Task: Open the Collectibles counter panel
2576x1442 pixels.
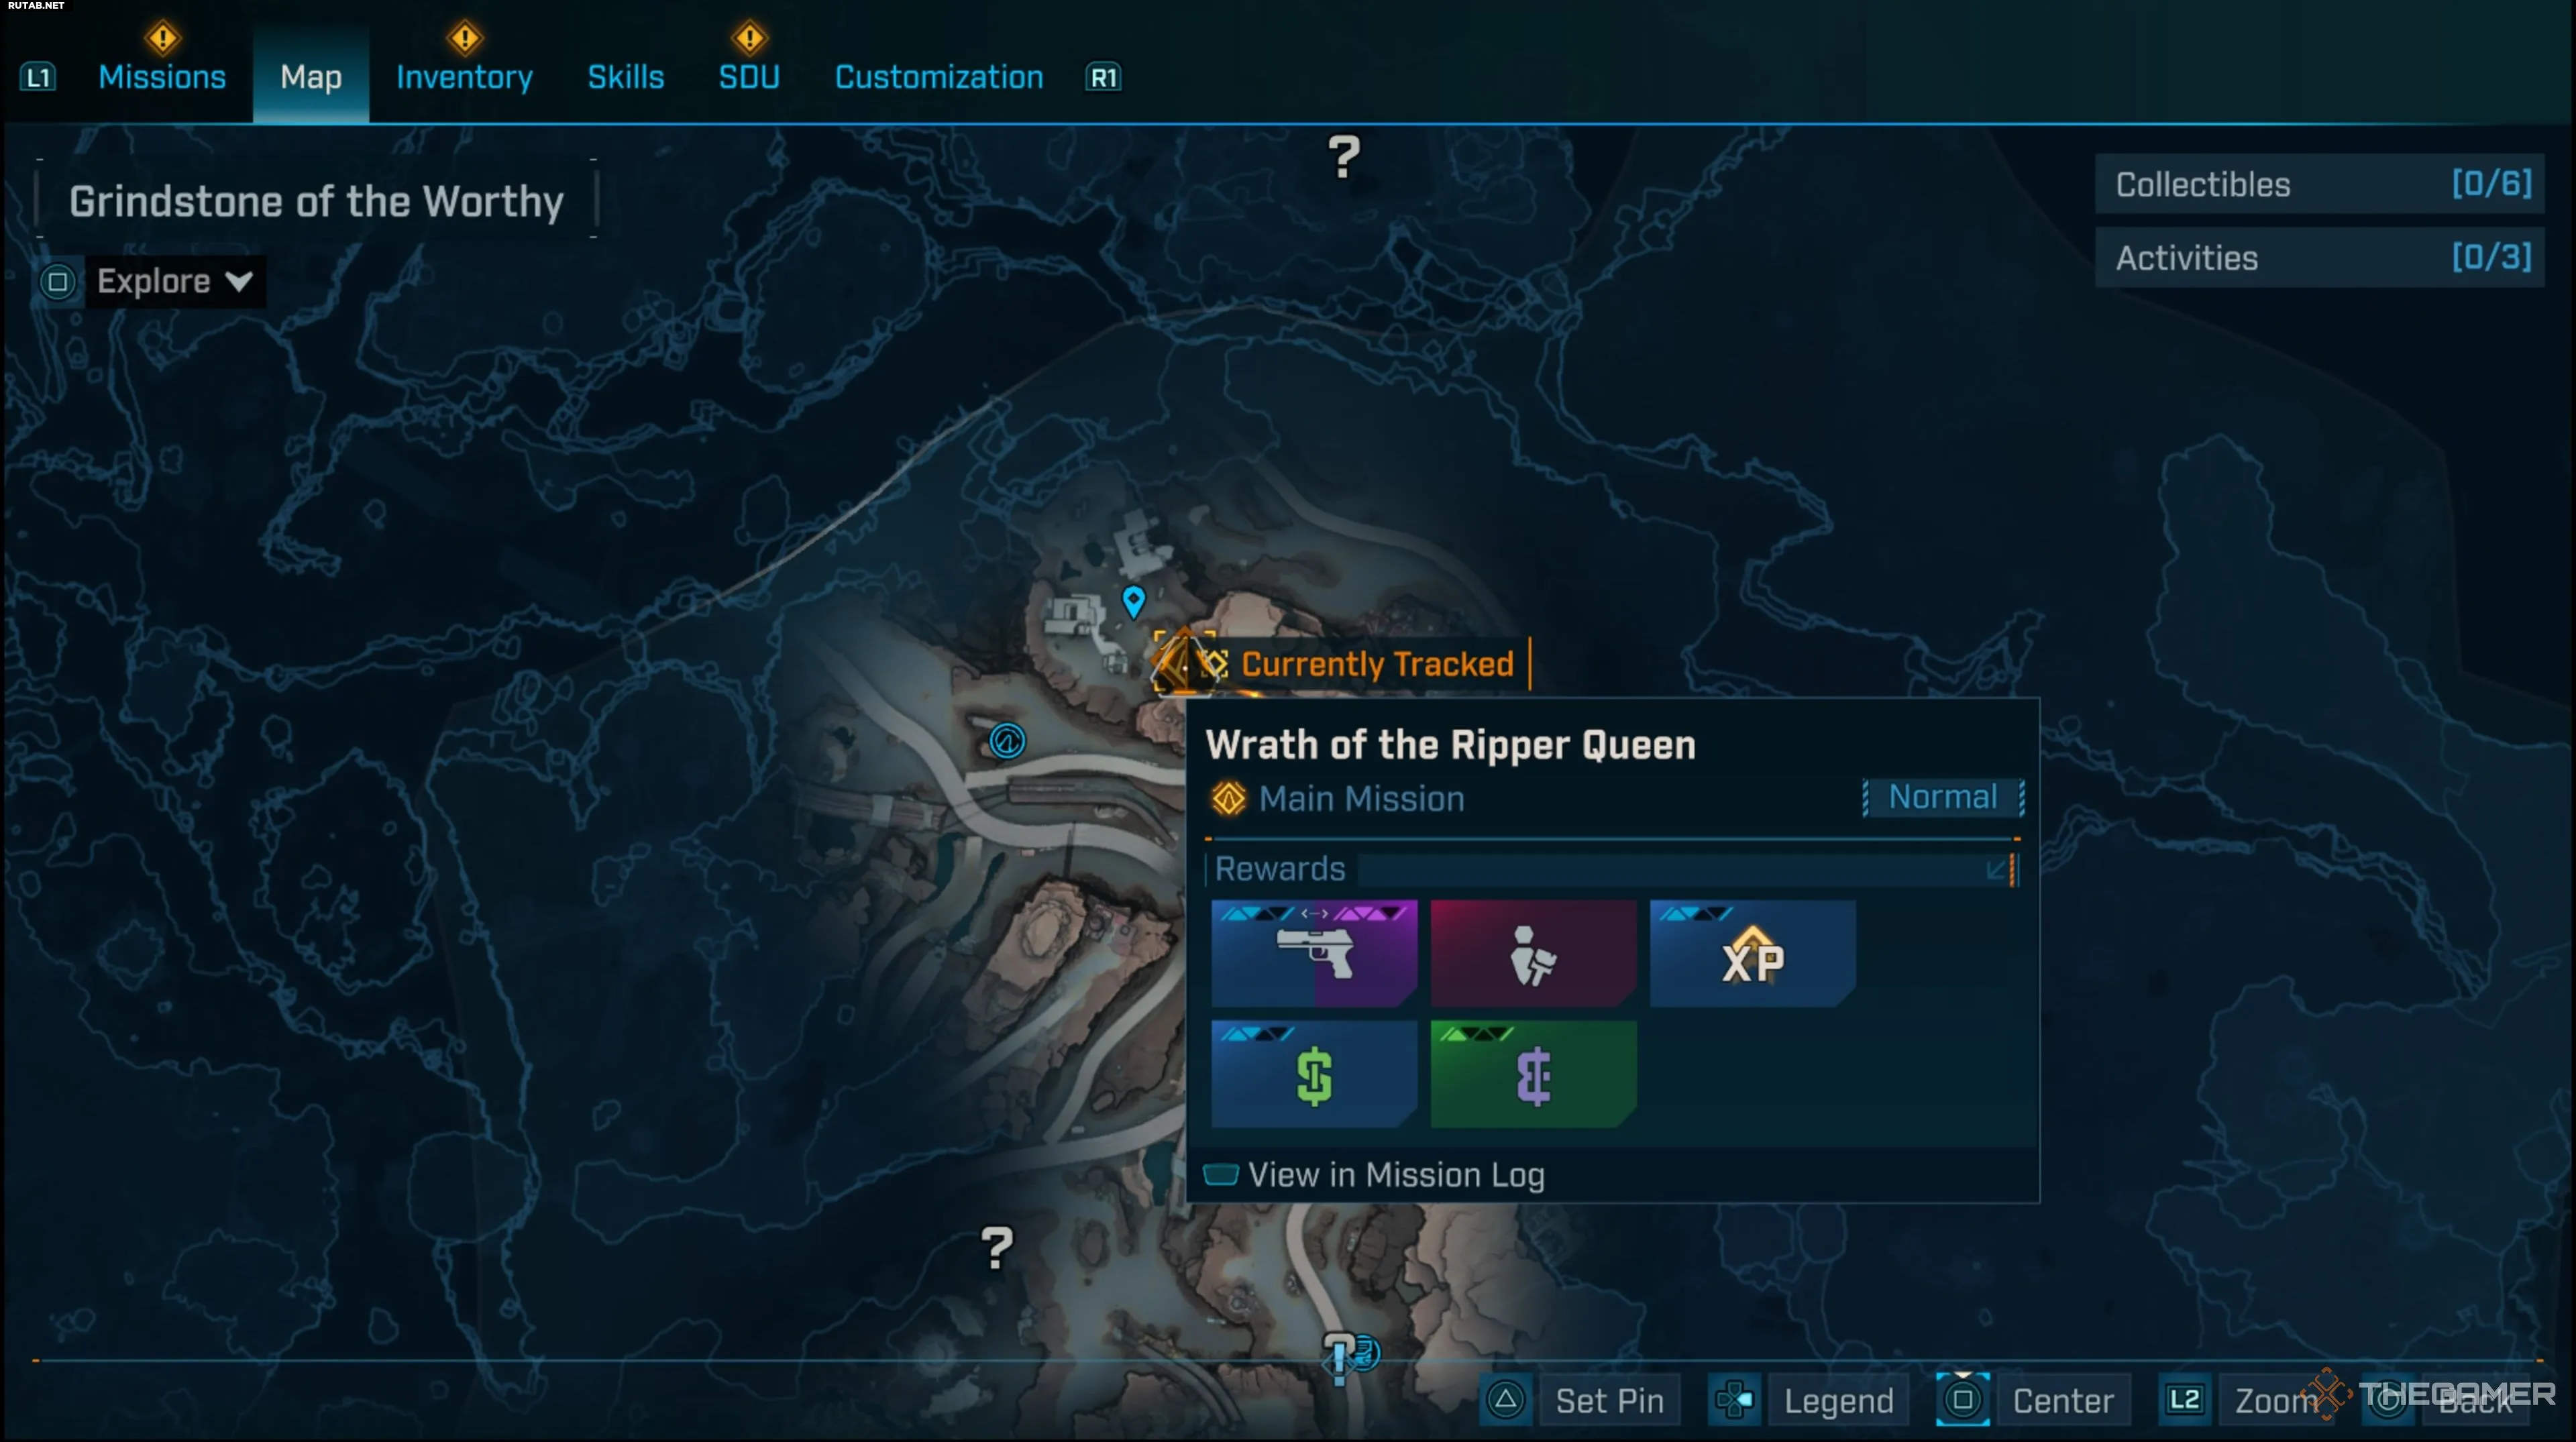Action: (x=2320, y=184)
